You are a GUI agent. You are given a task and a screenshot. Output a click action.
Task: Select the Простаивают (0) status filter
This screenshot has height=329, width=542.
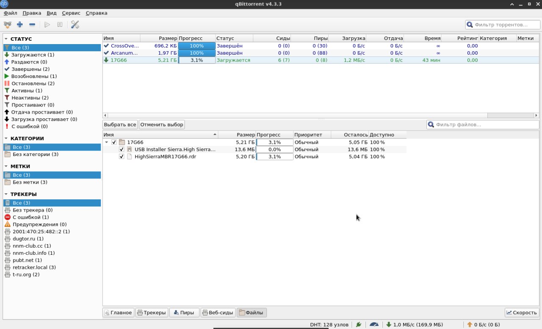(52, 105)
